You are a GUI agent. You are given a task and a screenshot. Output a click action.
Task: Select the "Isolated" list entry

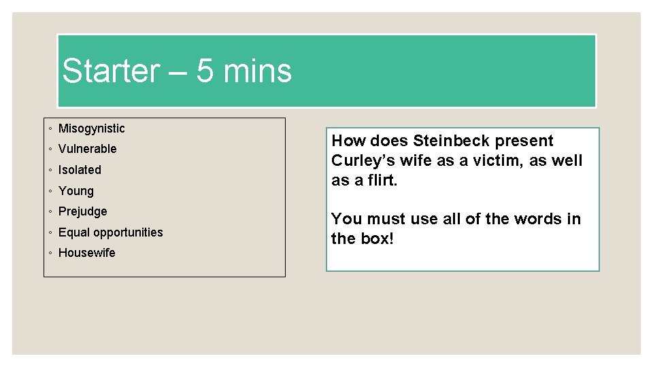pyautogui.click(x=80, y=170)
